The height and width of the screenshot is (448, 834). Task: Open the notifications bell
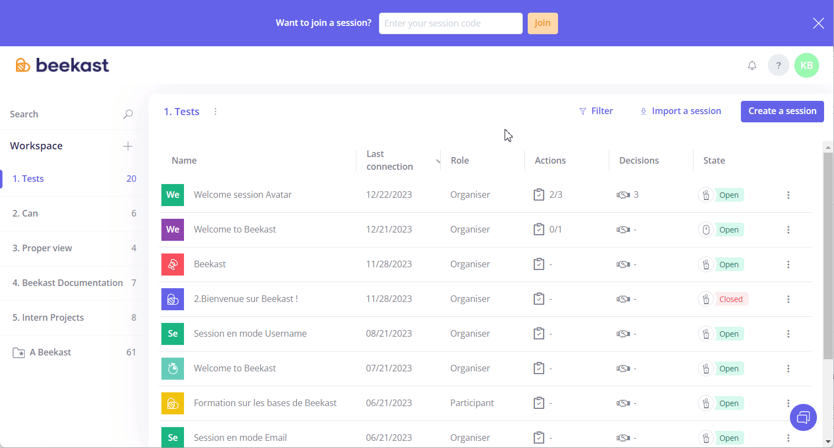pos(752,66)
